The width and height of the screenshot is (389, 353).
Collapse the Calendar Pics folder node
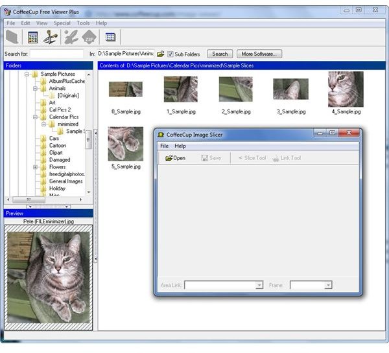pos(35,117)
